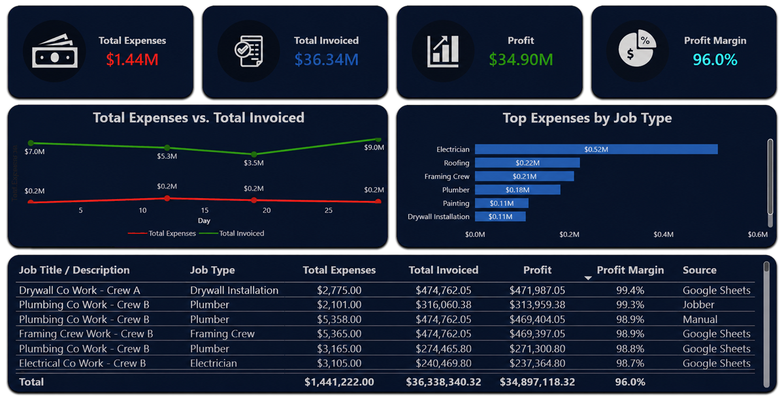Click the $274,465.80 invoiced cell

(x=444, y=349)
